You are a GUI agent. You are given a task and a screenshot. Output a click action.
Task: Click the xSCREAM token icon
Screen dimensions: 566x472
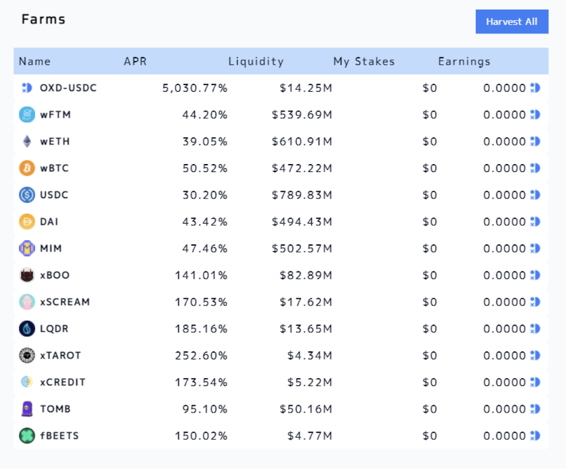[x=27, y=302]
